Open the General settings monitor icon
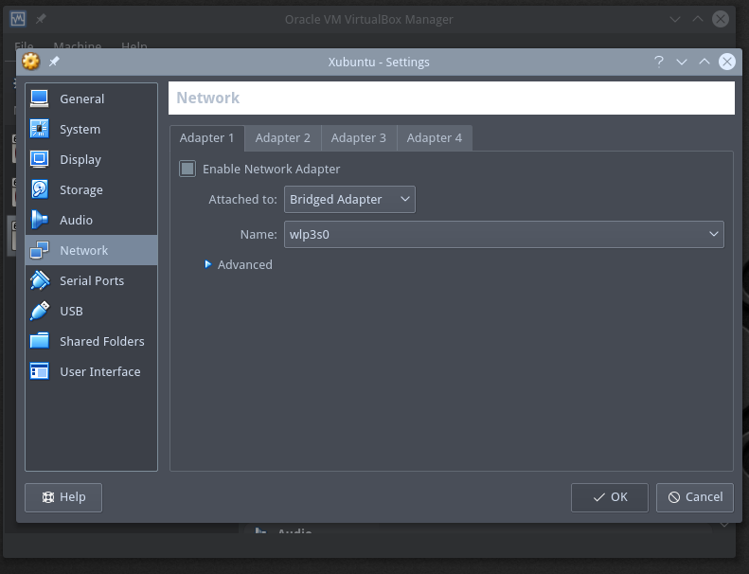The width and height of the screenshot is (749, 574). coord(39,99)
